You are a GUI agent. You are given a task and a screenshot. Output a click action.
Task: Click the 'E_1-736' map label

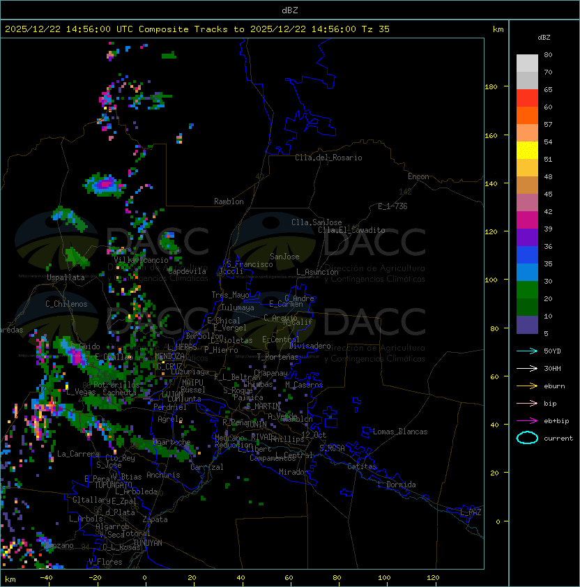[392, 206]
